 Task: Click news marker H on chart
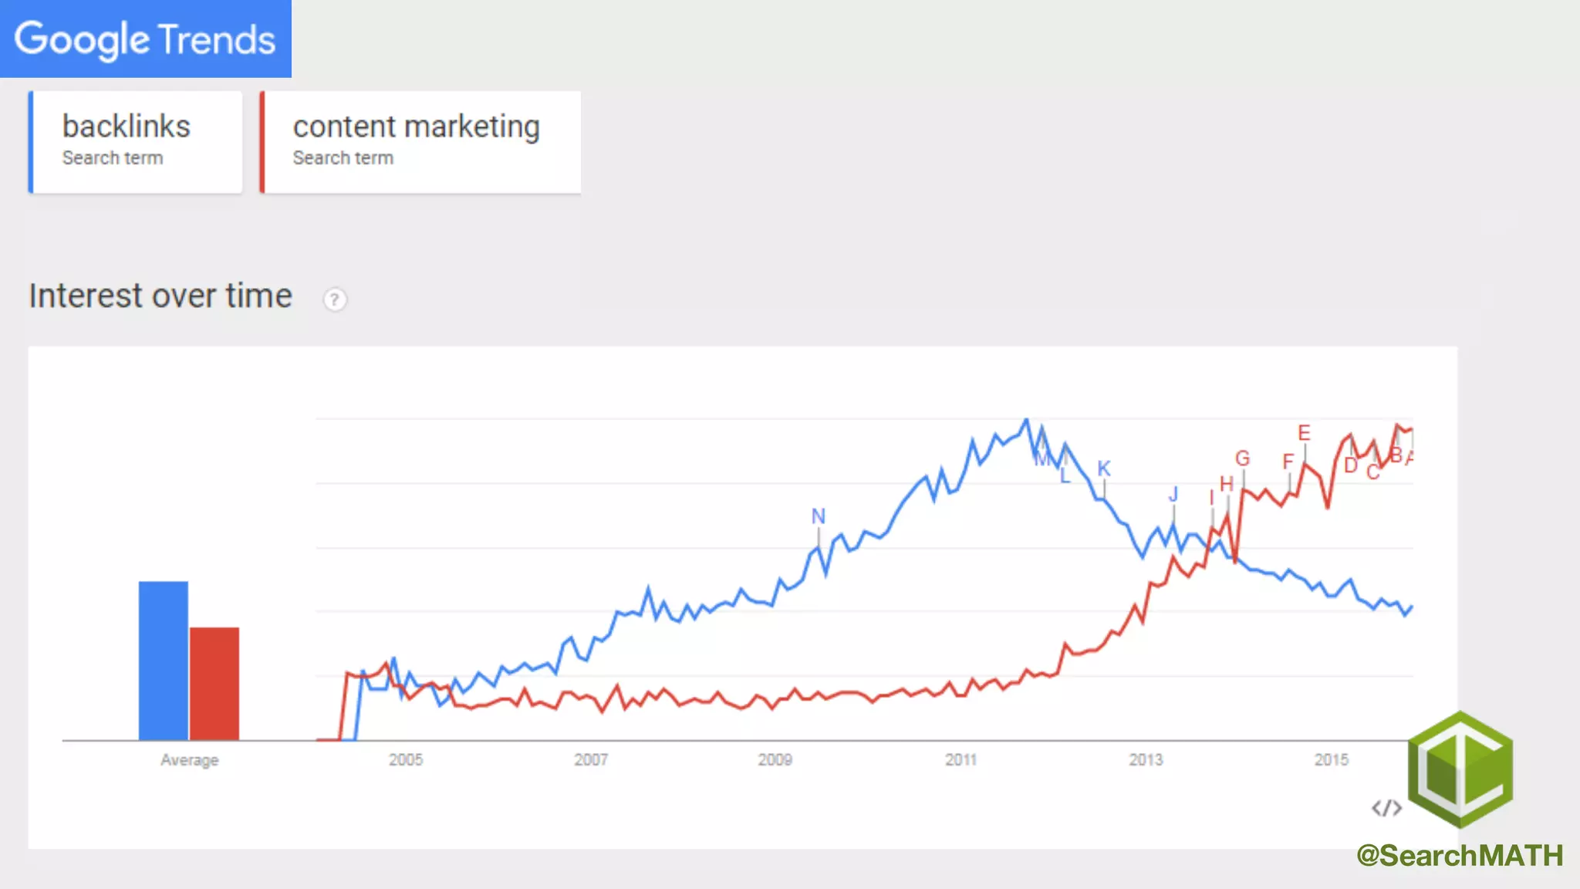click(x=1227, y=485)
